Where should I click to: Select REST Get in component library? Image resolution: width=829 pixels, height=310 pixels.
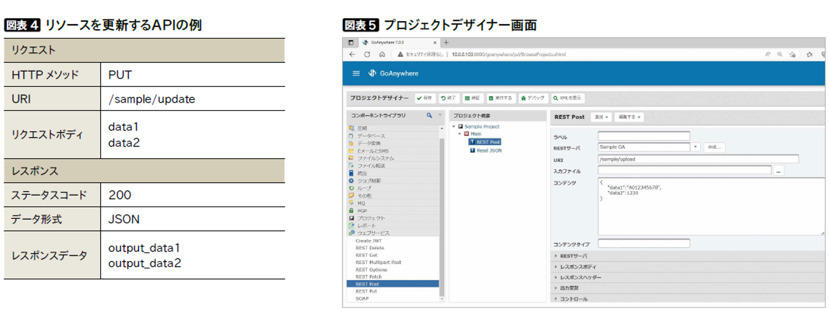pyautogui.click(x=367, y=255)
